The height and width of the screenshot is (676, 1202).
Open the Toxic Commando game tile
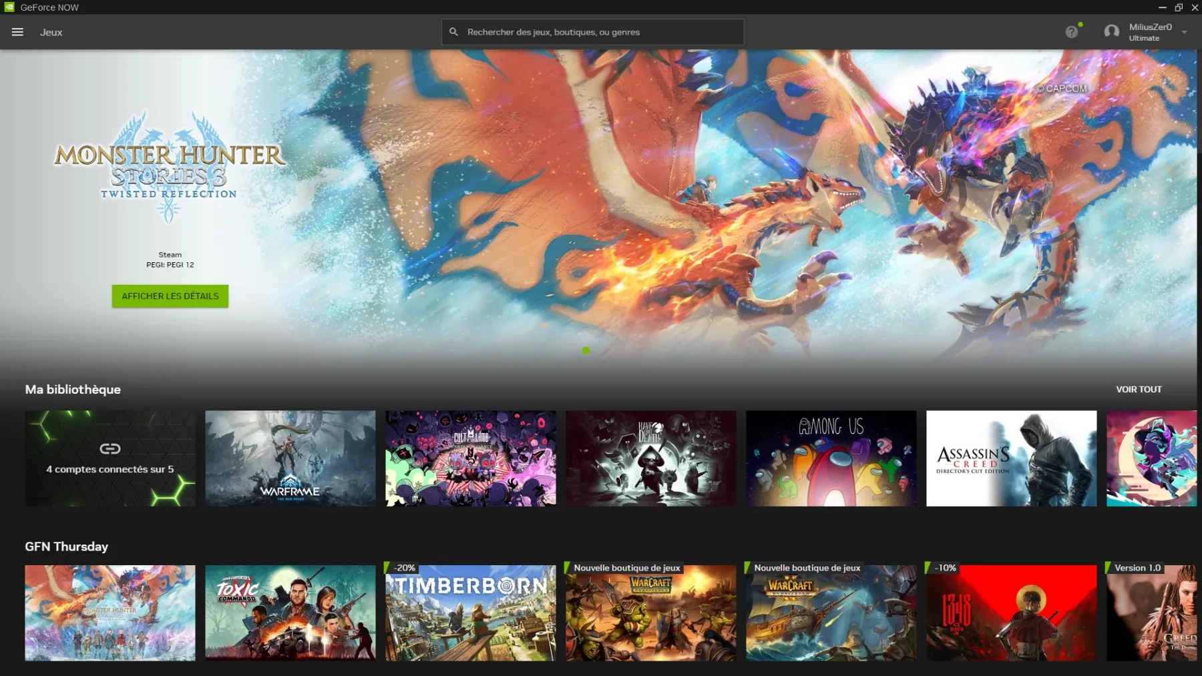tap(290, 613)
